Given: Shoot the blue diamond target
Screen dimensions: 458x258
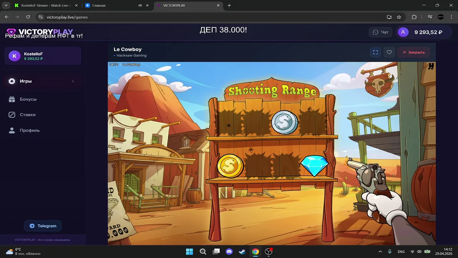Looking at the screenshot, I should pyautogui.click(x=314, y=165).
